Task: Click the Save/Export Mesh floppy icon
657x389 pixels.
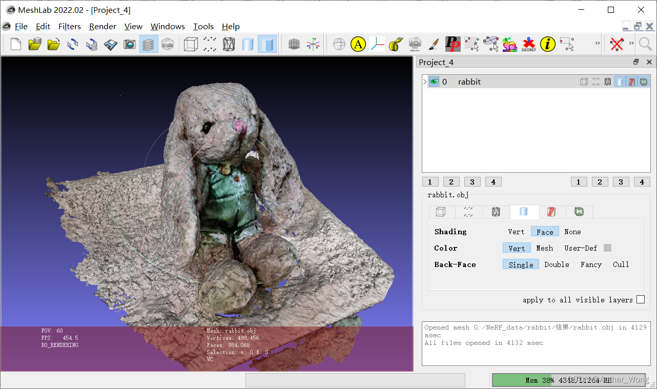Action: coord(111,45)
